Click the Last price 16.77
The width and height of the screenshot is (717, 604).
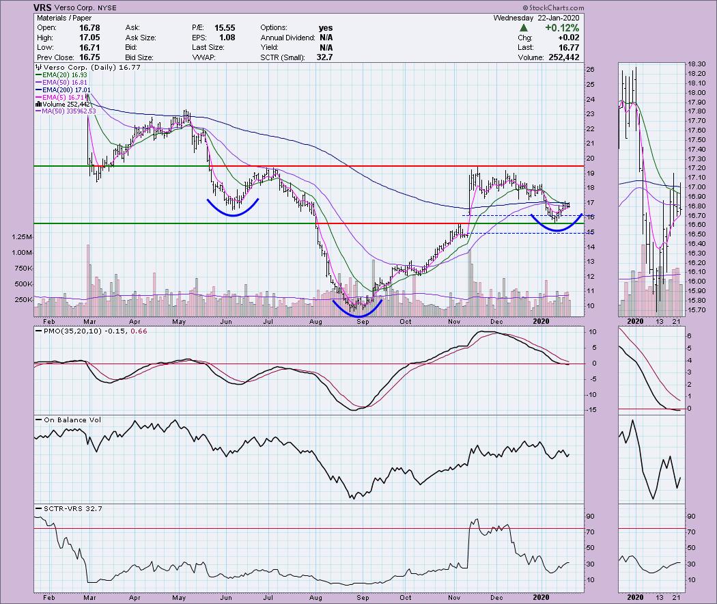click(569, 48)
